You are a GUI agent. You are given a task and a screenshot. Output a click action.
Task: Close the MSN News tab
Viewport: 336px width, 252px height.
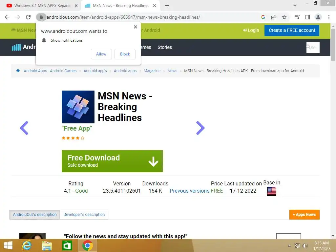(155, 6)
